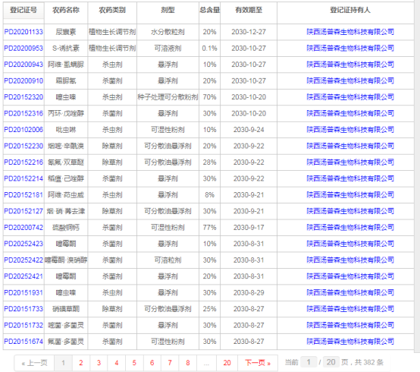Jump to page 6
The width and height of the screenshot is (420, 372).
(x=152, y=363)
